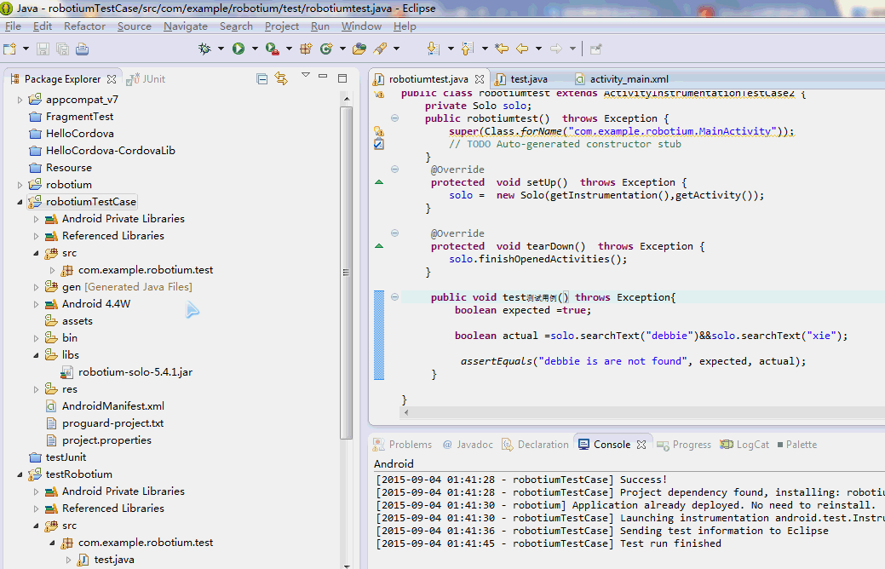Screen dimensions: 885x569
Task: Open the Debug dropdown arrow
Action: (x=221, y=49)
